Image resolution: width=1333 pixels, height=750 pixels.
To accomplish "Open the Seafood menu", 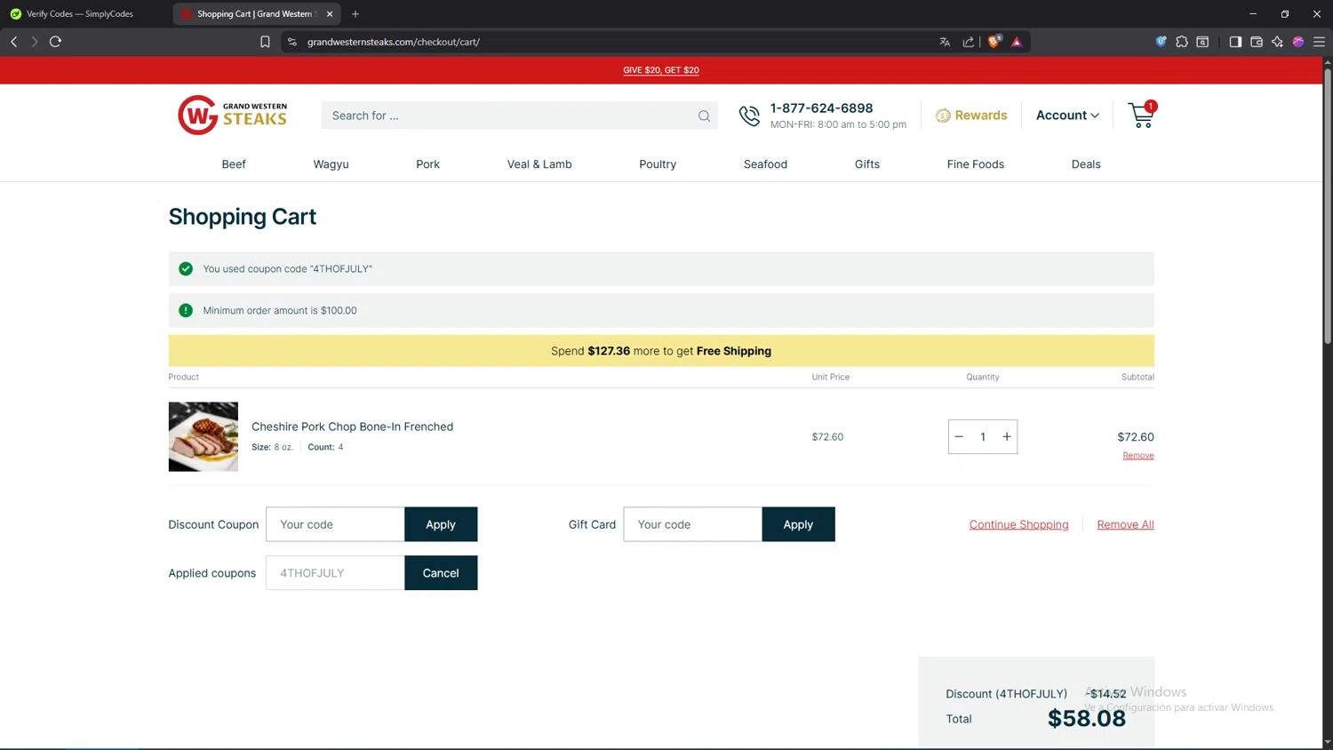I will [x=765, y=164].
